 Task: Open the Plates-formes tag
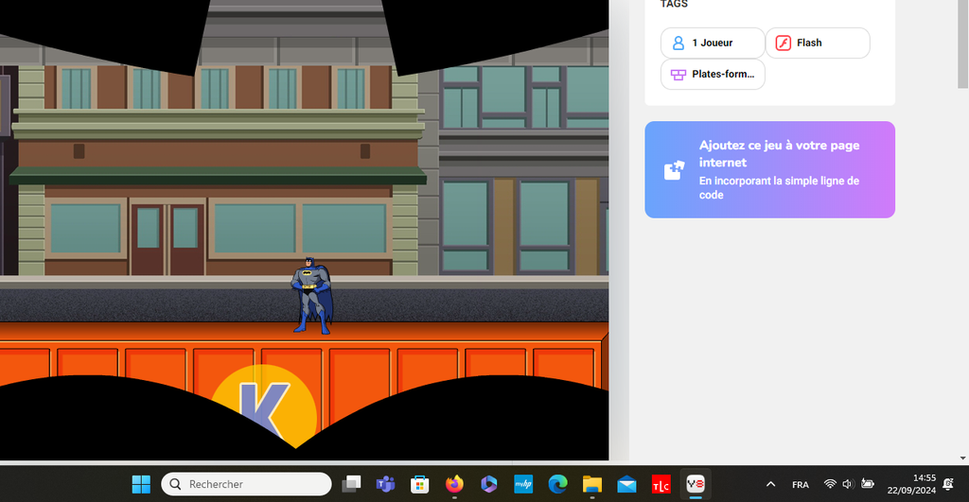pos(712,75)
